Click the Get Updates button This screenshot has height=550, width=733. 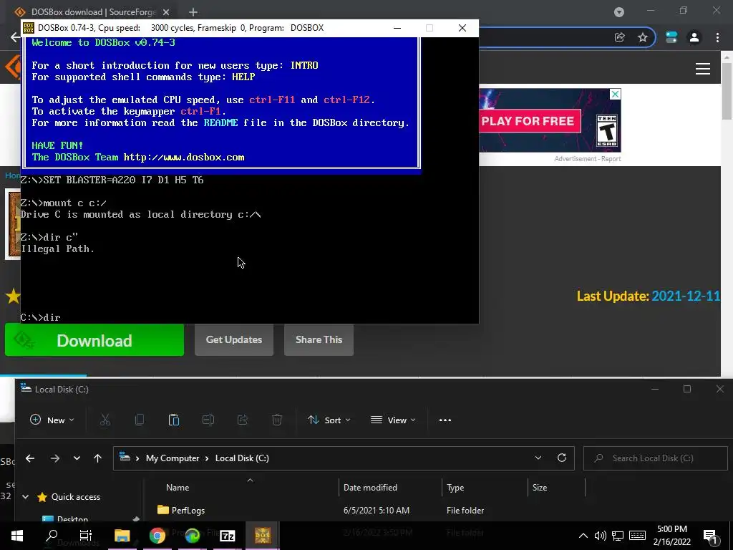[x=234, y=340]
